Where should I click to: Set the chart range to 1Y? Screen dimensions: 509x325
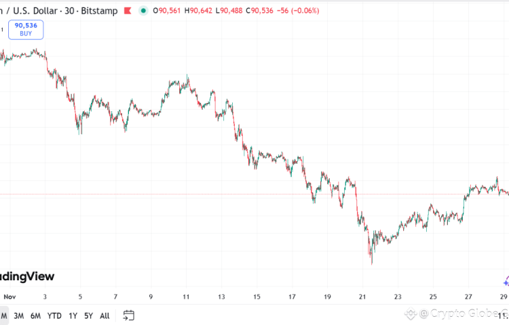click(x=73, y=316)
